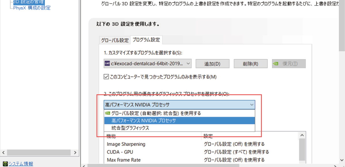Click the 追加(D) button
This screenshot has height=167, width=345.
point(212,64)
